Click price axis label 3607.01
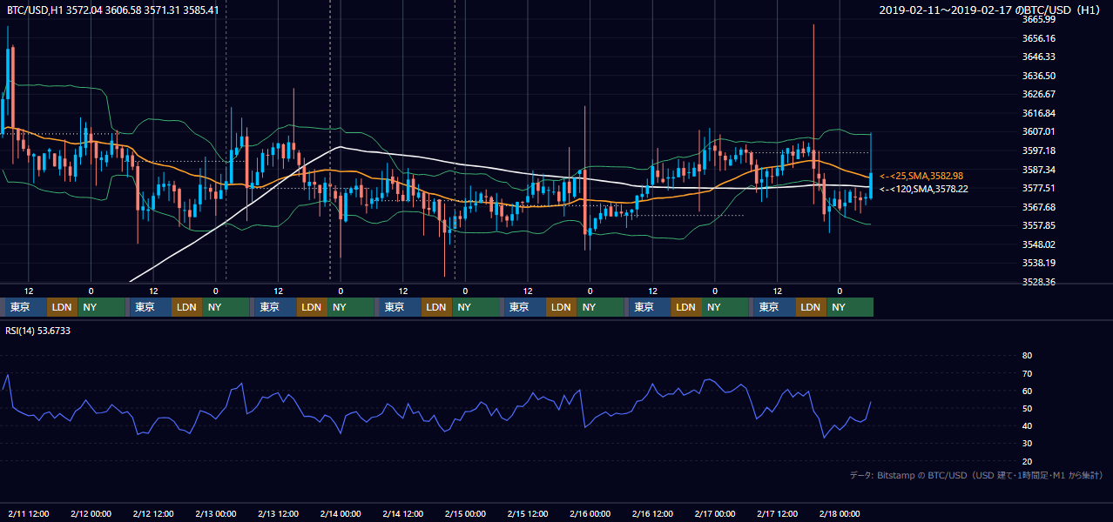1113x522 pixels. 1039,131
